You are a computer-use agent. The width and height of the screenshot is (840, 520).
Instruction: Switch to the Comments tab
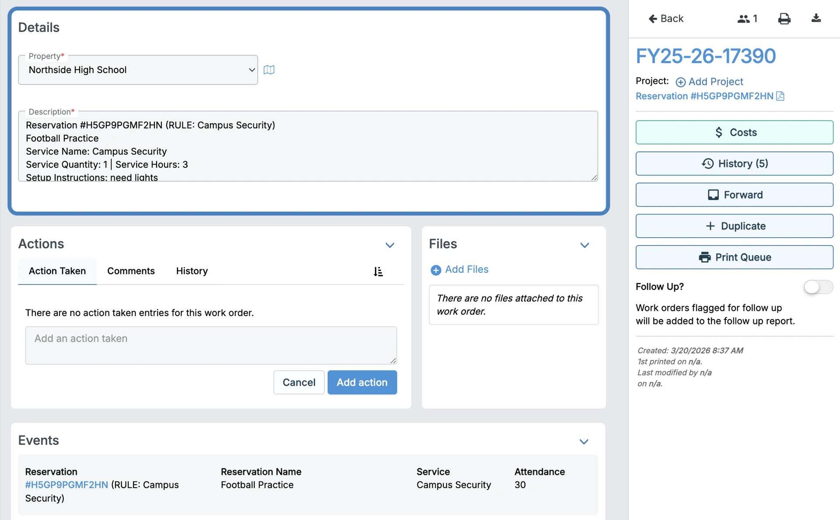[131, 271]
